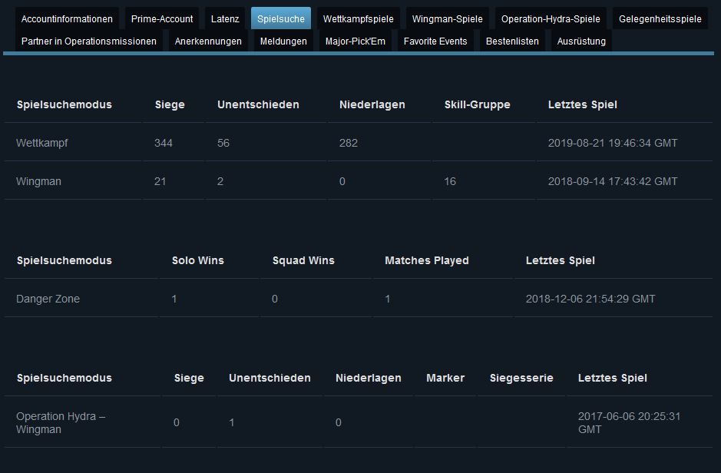
Task: Open the Meldungen tab
Action: (x=283, y=41)
